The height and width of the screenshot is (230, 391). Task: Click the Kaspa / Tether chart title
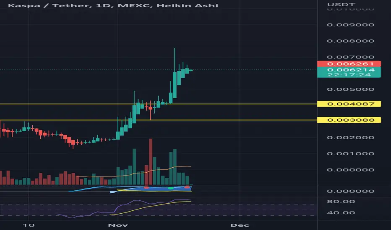(x=113, y=5)
